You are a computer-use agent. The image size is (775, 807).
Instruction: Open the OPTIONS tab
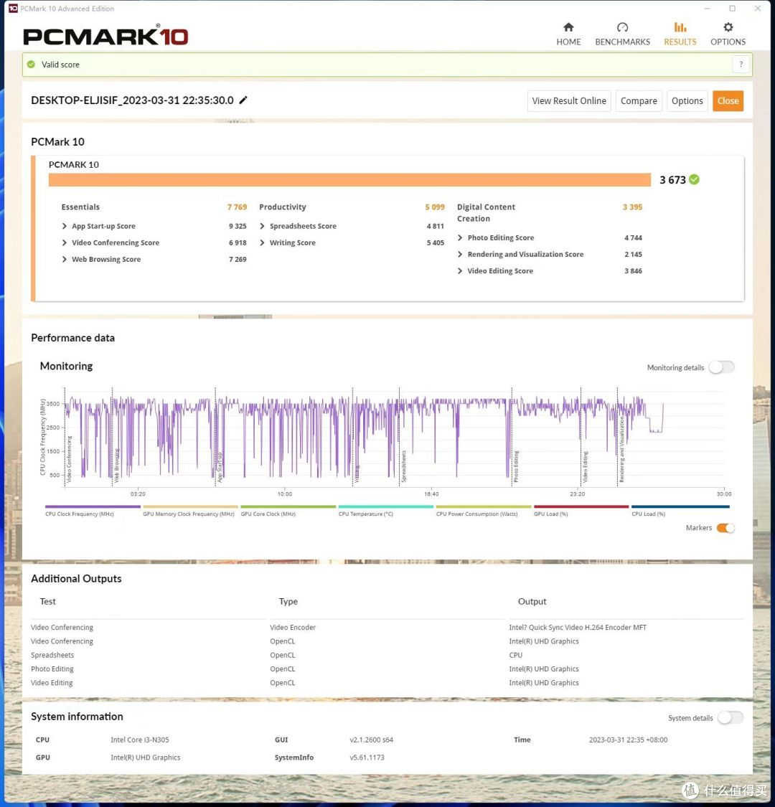[728, 34]
